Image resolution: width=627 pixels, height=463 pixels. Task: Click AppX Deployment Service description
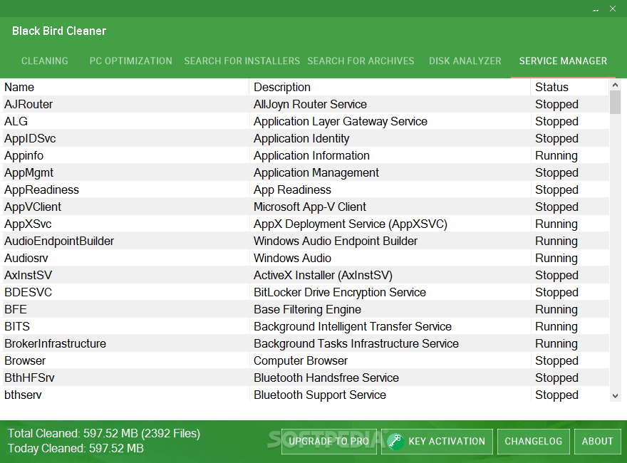[351, 224]
